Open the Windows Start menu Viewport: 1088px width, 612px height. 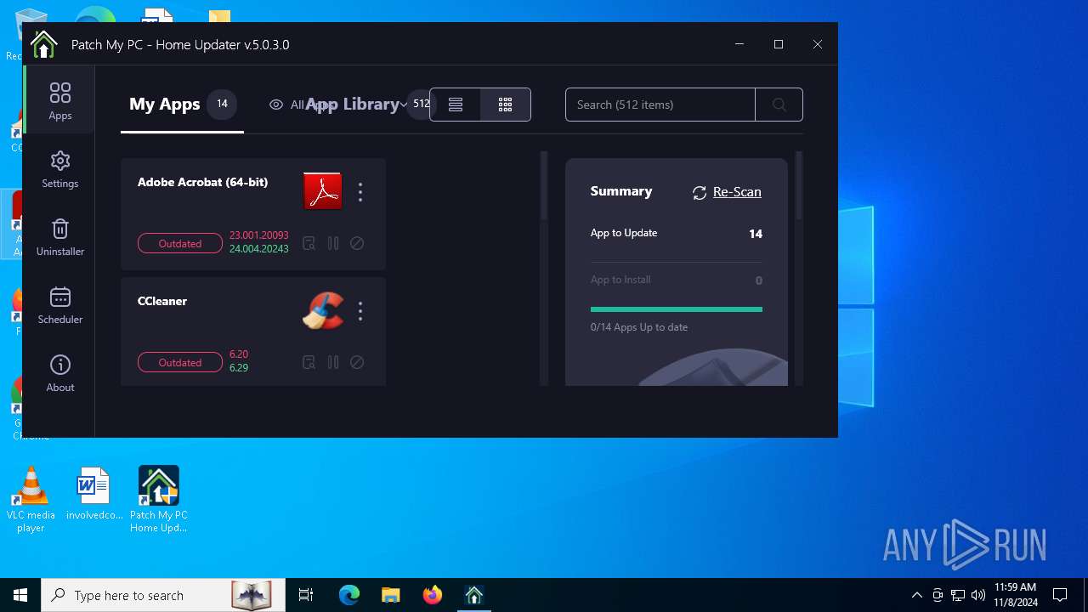click(x=20, y=595)
